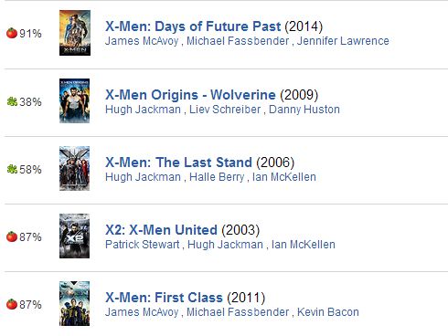This screenshot has width=448, height=336.
Task: Open the X-Men Origins Wolverine poster thumbnail
Action: pyautogui.click(x=75, y=100)
